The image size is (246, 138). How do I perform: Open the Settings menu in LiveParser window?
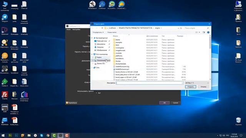click(76, 30)
